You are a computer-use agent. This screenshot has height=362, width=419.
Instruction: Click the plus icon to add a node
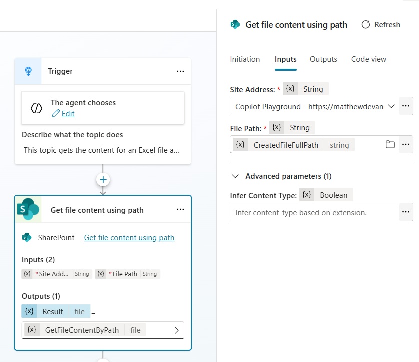103,180
